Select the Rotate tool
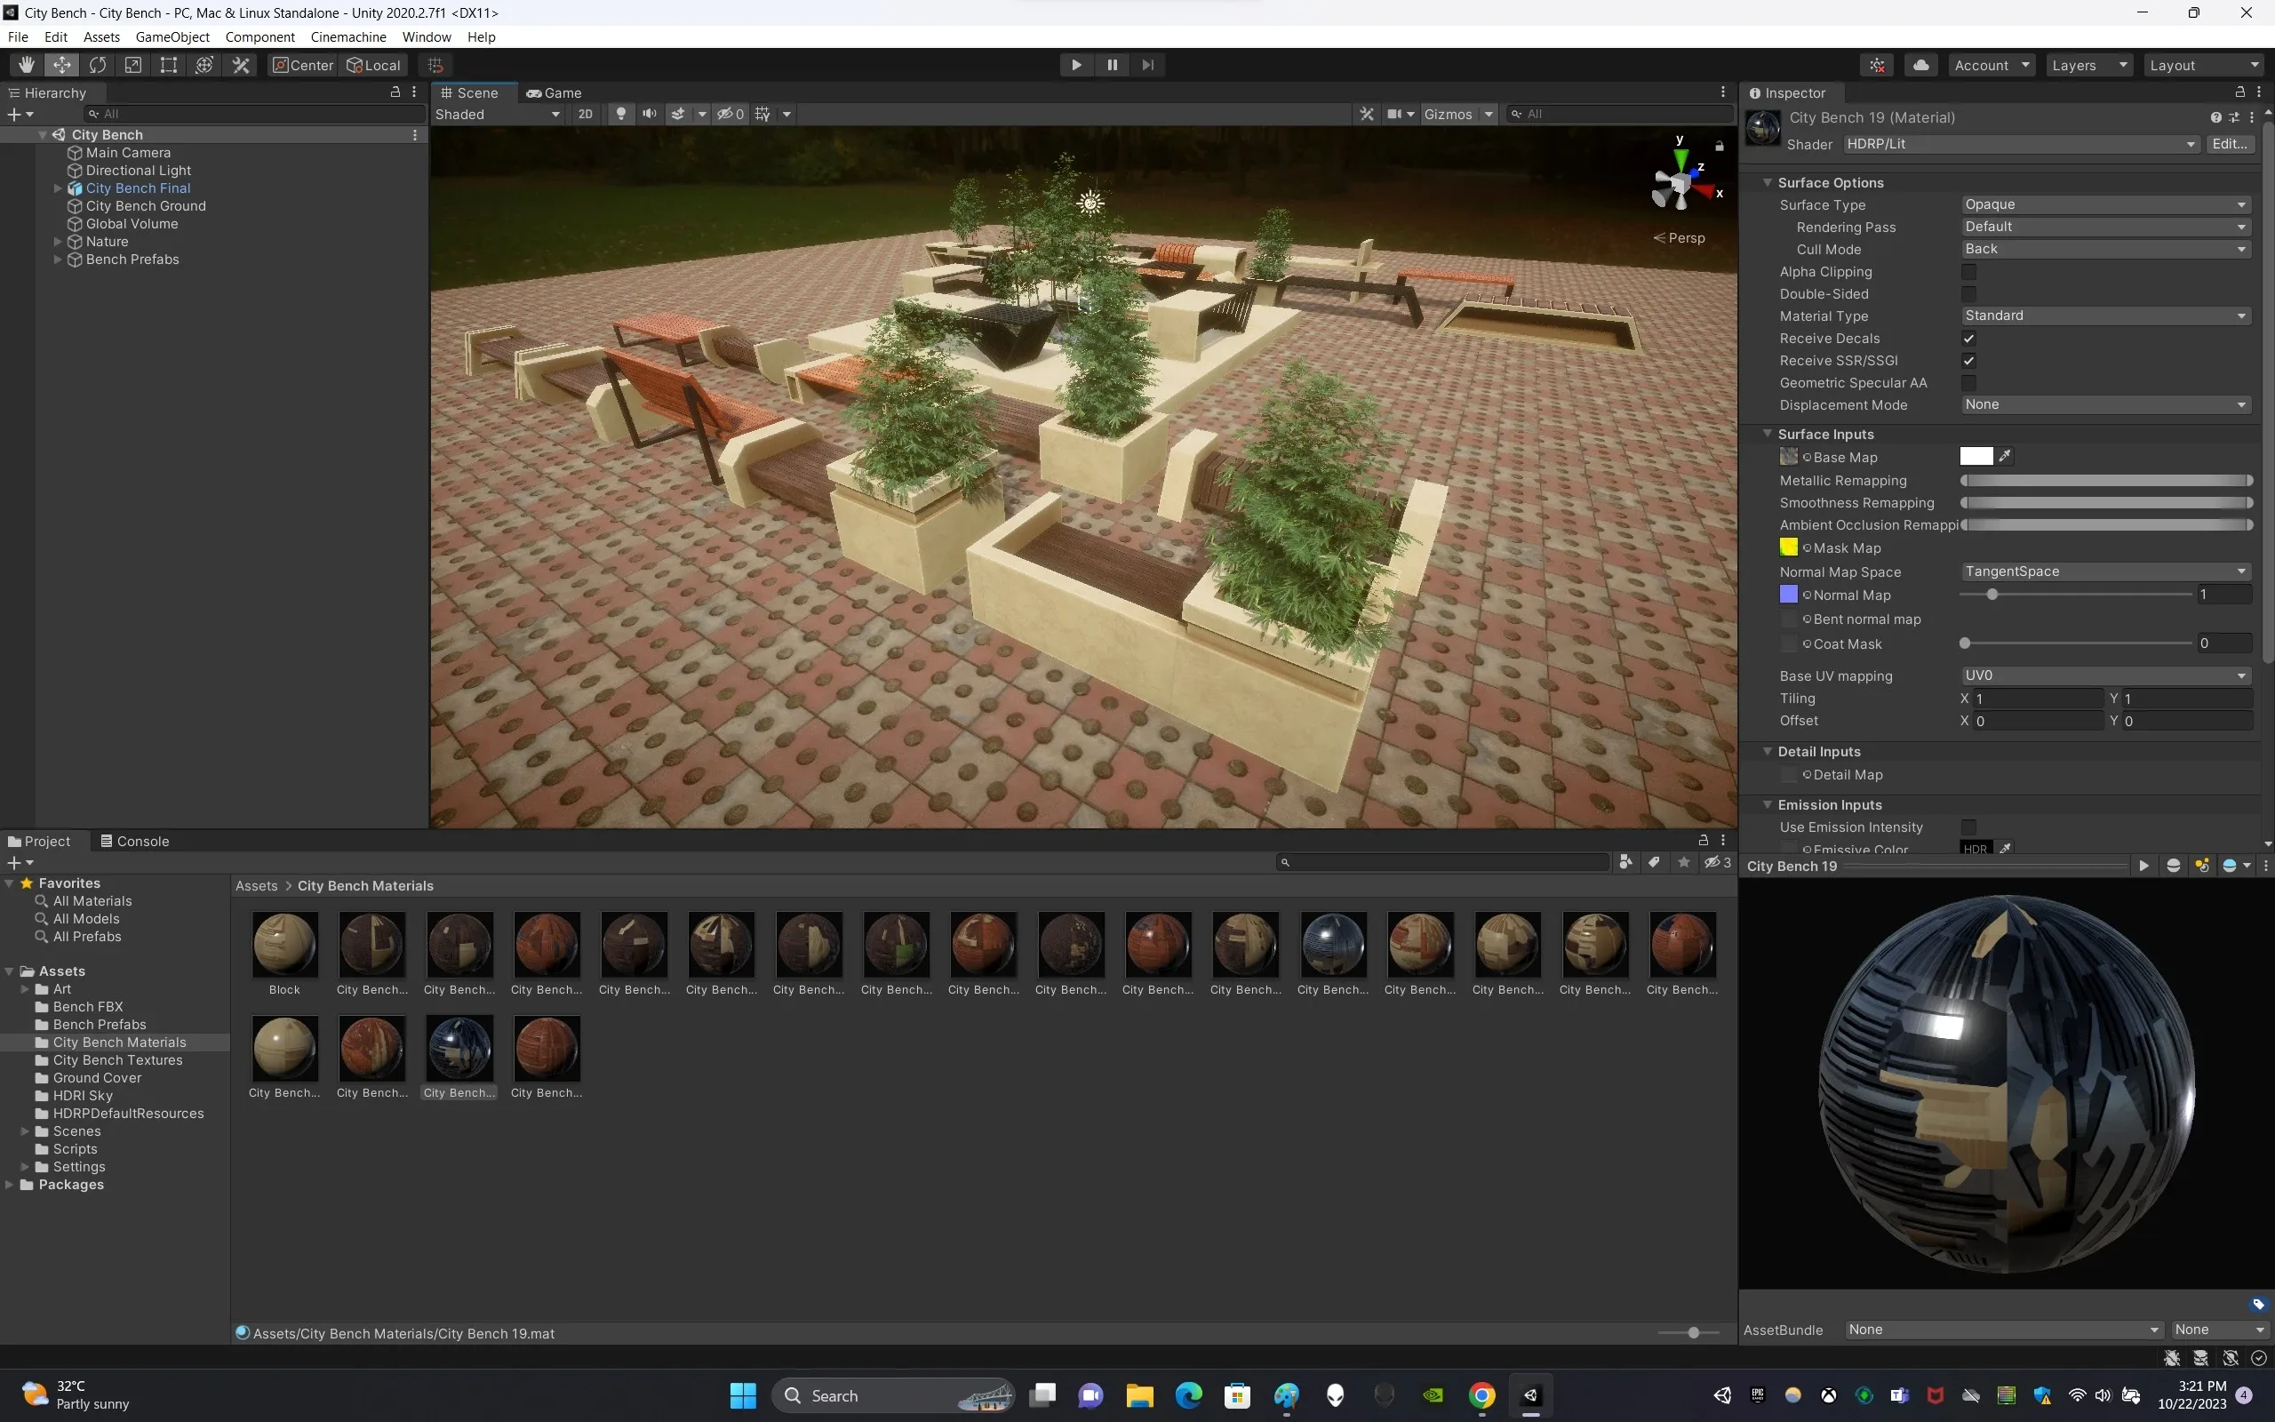The width and height of the screenshot is (2275, 1422). pyautogui.click(x=98, y=65)
